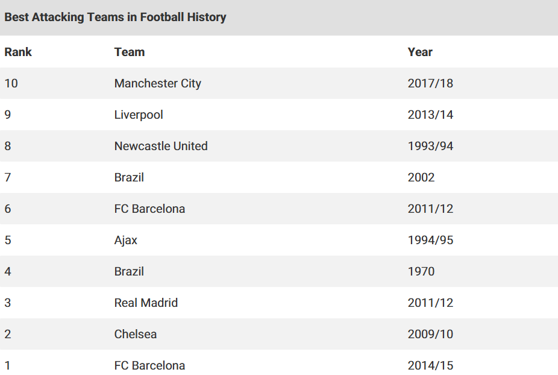The image size is (558, 375).
Task: Click the 1994/95 year cell
Action: [430, 240]
